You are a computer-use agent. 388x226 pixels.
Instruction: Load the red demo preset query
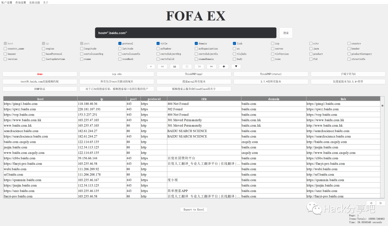point(40,74)
